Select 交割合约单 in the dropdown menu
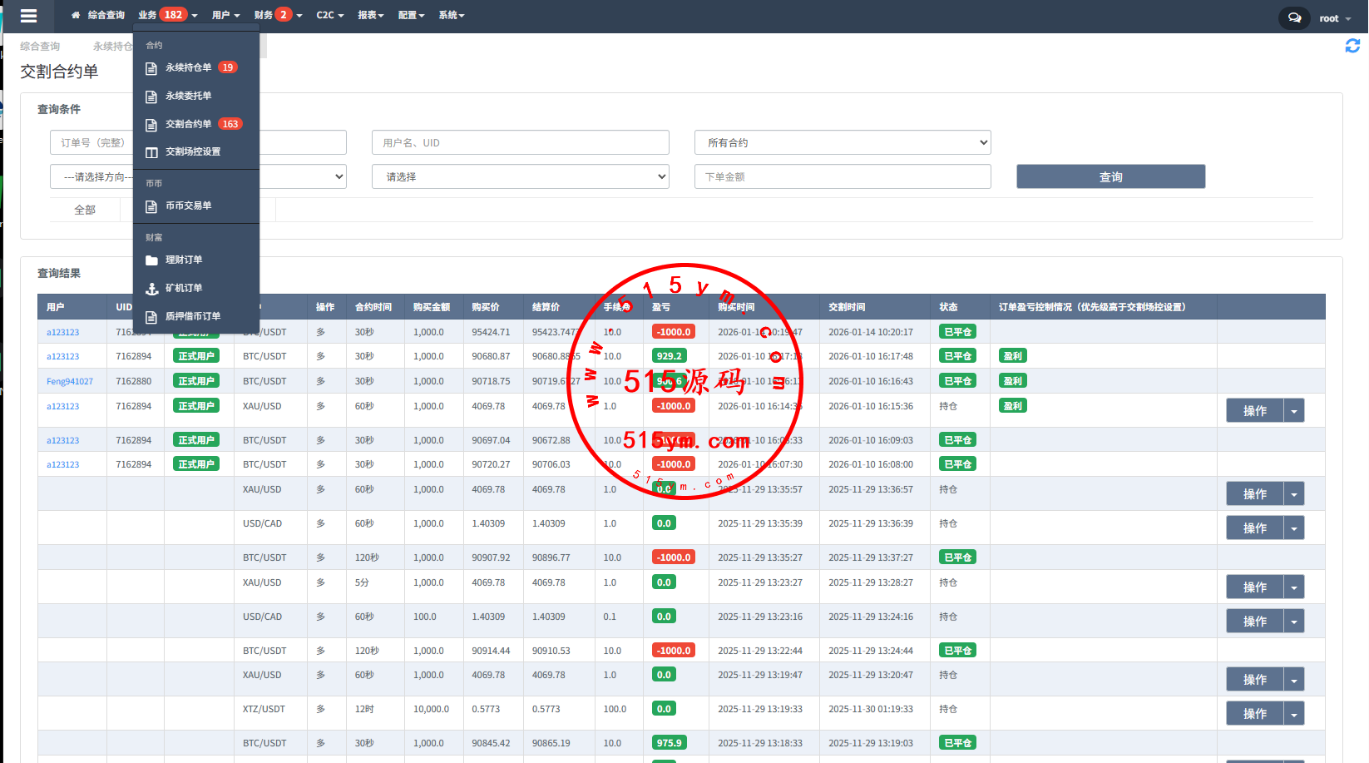The height and width of the screenshot is (763, 1369). (x=189, y=124)
